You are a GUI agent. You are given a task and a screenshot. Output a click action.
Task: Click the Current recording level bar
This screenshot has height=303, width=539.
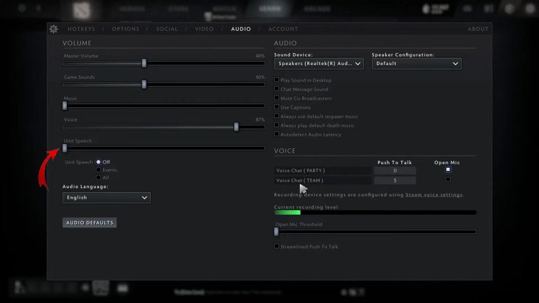[x=375, y=213]
